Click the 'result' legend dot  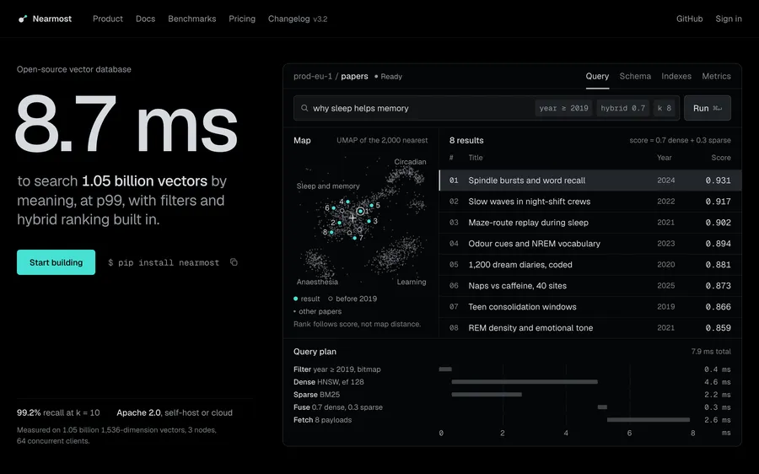(x=296, y=299)
